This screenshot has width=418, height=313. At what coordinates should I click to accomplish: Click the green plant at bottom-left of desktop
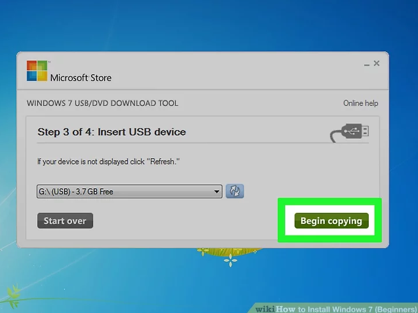[x=13, y=292]
